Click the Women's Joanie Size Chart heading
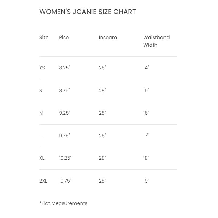This screenshot has width=218, height=218. tap(88, 12)
